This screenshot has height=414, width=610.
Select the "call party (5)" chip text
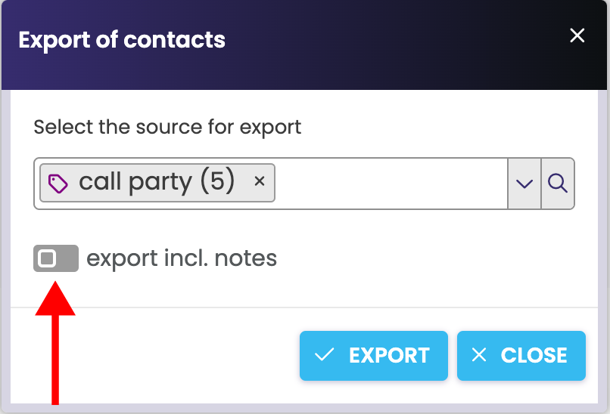click(157, 182)
